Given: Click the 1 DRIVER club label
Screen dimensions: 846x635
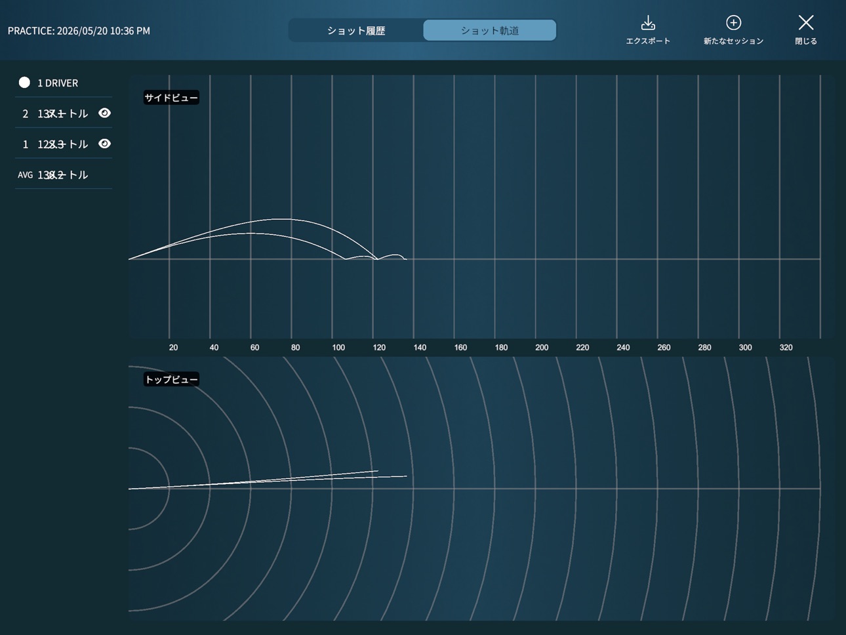Looking at the screenshot, I should click(x=58, y=83).
